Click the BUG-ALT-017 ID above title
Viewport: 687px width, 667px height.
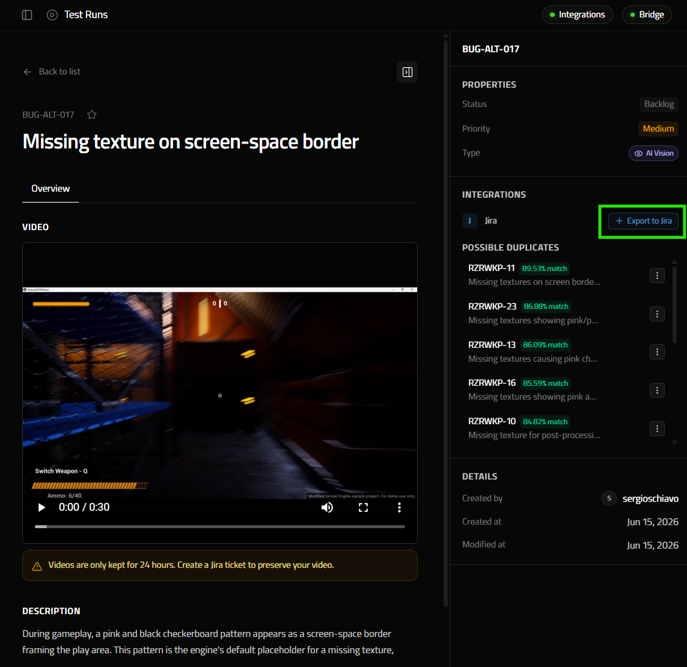pos(48,115)
